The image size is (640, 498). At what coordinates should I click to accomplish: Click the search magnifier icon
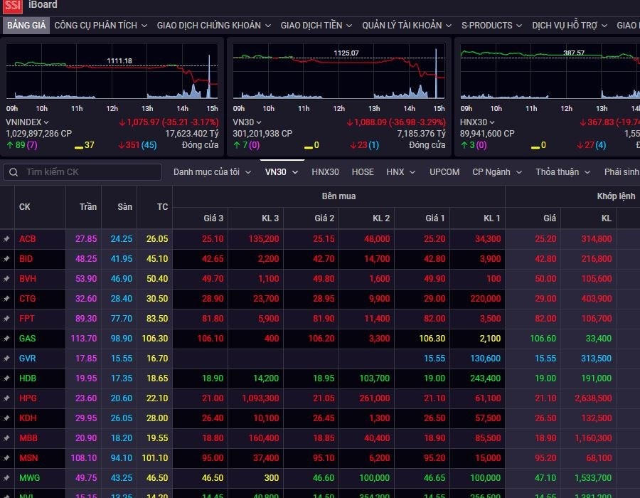coord(14,172)
